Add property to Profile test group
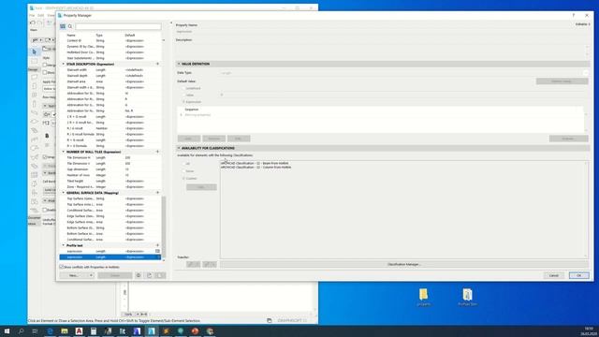599x337 pixels. pyautogui.click(x=157, y=245)
